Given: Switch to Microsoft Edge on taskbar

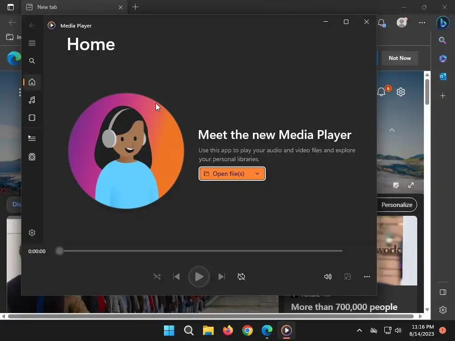Looking at the screenshot, I should [x=267, y=330].
